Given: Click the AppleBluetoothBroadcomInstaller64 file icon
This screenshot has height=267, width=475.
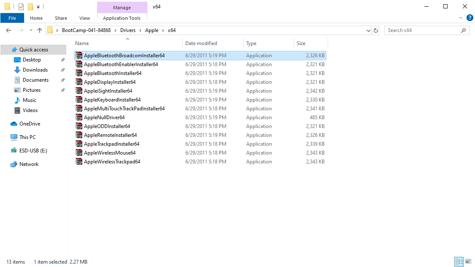Looking at the screenshot, I should click(x=79, y=55).
